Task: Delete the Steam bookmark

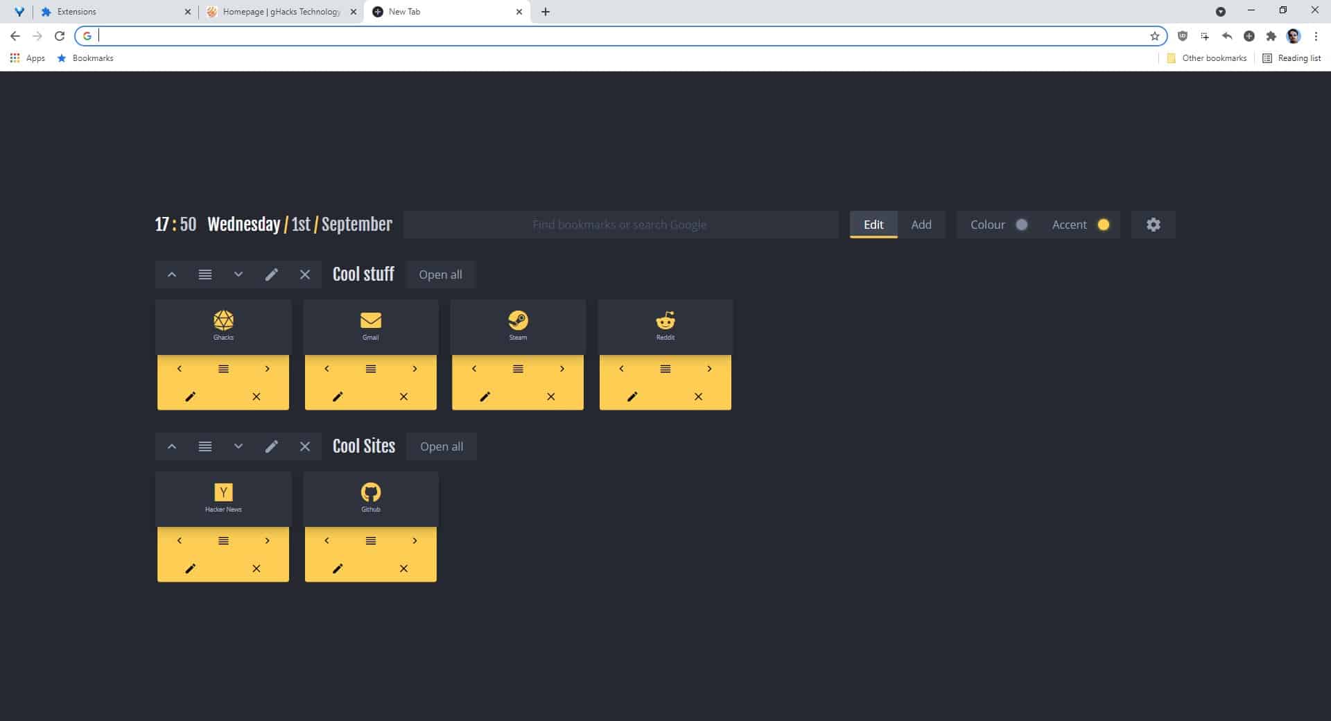Action: (551, 396)
